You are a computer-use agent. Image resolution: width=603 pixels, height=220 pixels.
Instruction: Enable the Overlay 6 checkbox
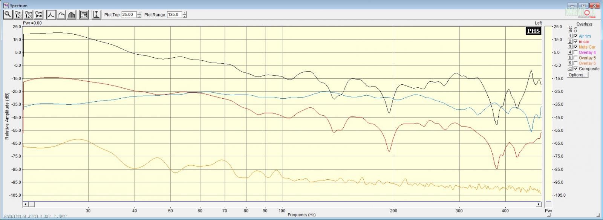tap(575, 63)
